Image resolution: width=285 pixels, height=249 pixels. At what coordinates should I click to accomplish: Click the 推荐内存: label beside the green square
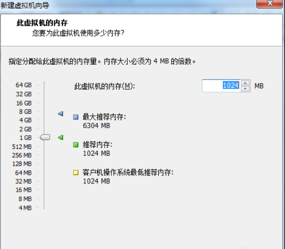point(98,144)
